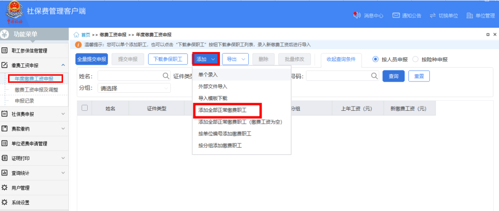Choose 导入模板下载 menu entry
The height and width of the screenshot is (211, 499).
click(x=242, y=98)
